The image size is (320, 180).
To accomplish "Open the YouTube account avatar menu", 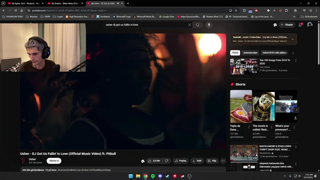I will coord(310,25).
